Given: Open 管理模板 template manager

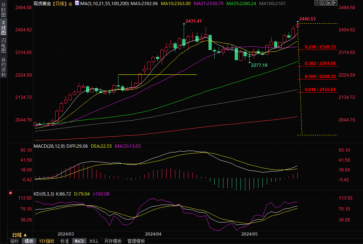Looking at the screenshot, I should coord(136,241).
